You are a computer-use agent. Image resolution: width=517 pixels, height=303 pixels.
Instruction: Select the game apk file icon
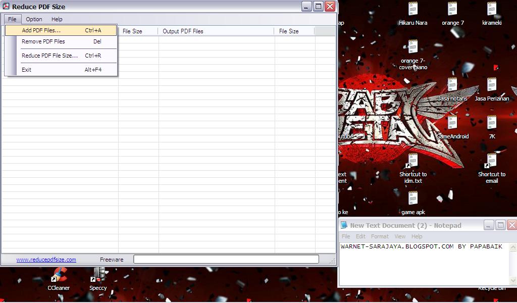413,198
